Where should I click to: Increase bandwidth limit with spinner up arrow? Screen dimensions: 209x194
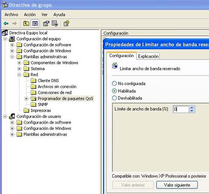[x=192, y=108]
